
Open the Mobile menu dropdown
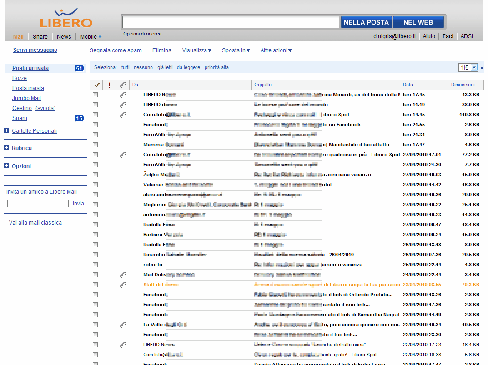[91, 37]
